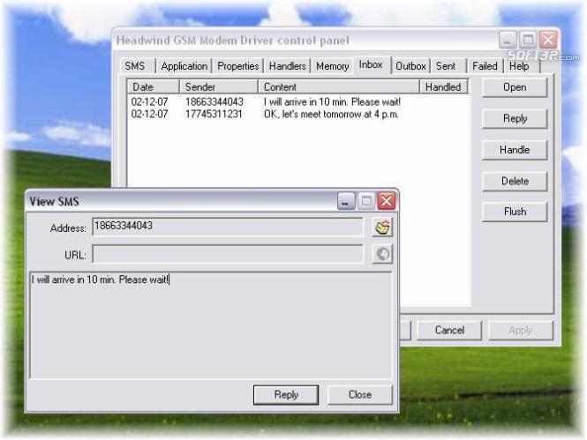Minimize the View SMS window
The image size is (587, 440).
(x=346, y=201)
